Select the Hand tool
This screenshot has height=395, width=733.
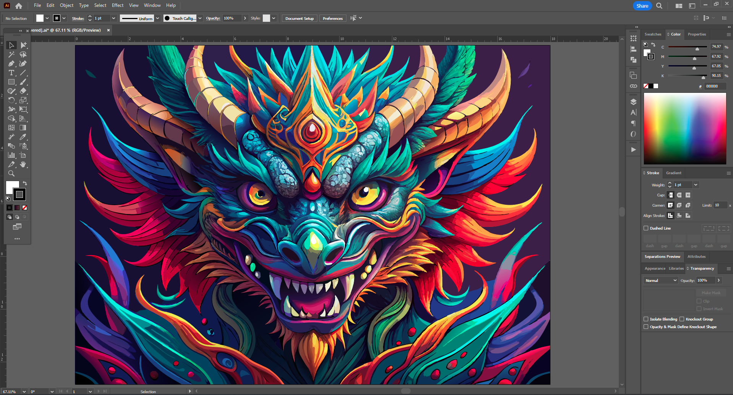(23, 164)
